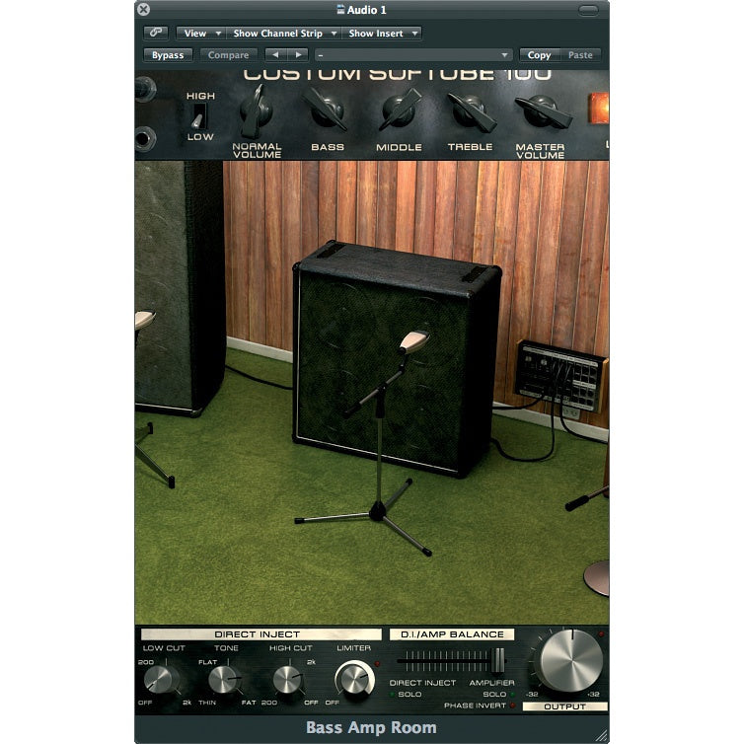Open the Show Insert dropdown
This screenshot has width=744, height=744.
(x=382, y=34)
